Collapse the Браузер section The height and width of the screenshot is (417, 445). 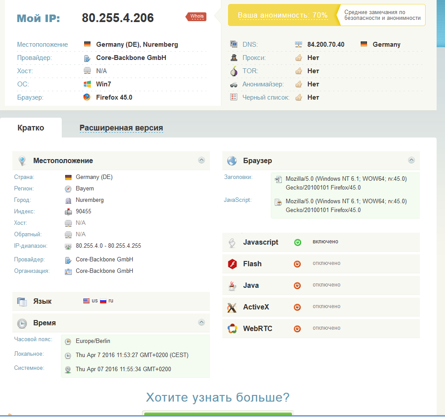coord(411,160)
